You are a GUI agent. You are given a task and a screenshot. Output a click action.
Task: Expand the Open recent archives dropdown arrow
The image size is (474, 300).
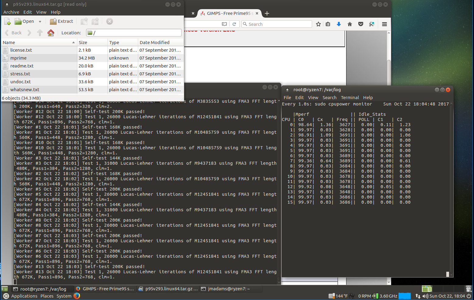coord(40,22)
